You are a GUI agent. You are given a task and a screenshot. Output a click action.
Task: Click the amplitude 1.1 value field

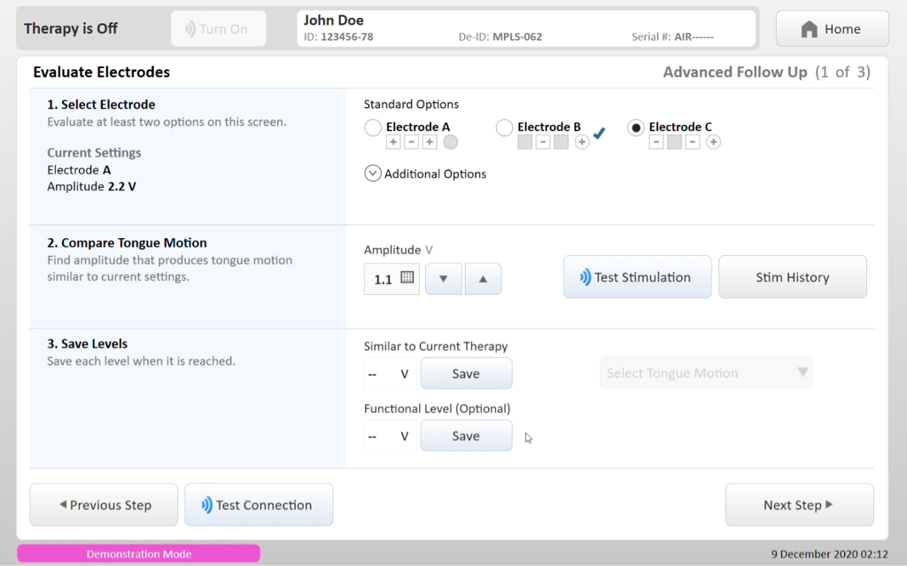391,279
